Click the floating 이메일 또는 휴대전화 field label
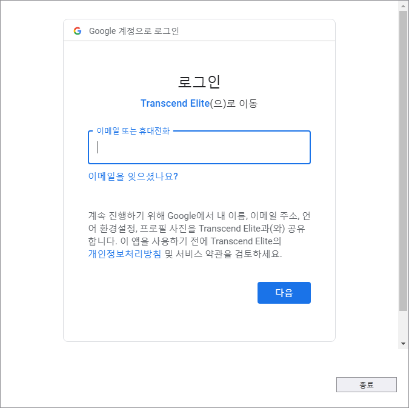 [133, 131]
